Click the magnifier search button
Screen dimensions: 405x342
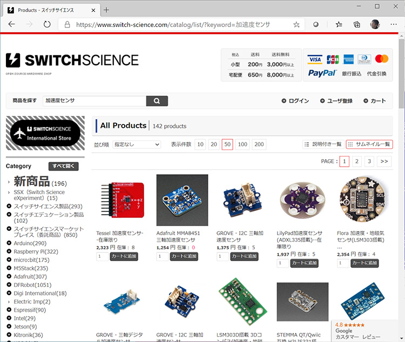pos(157,101)
